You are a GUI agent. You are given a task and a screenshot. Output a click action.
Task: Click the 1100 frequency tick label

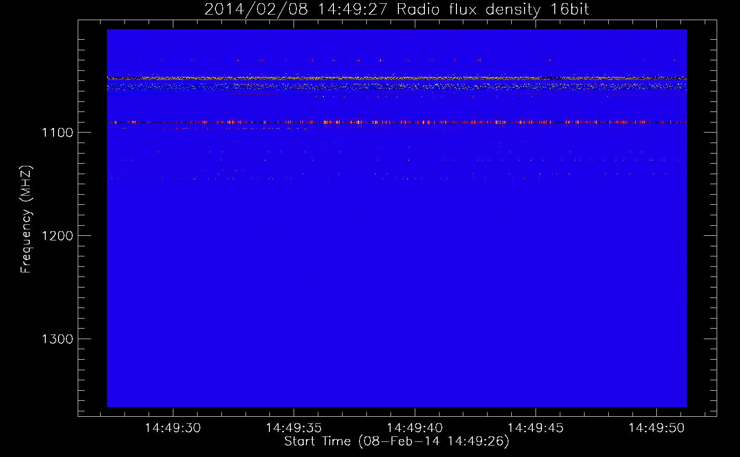[57, 133]
